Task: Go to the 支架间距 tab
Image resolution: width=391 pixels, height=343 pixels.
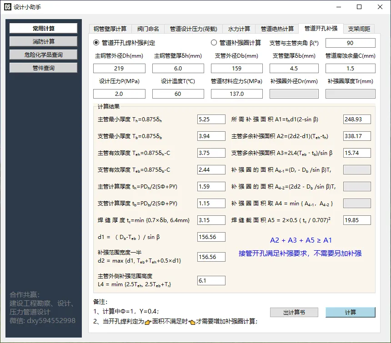Action: pos(359,29)
